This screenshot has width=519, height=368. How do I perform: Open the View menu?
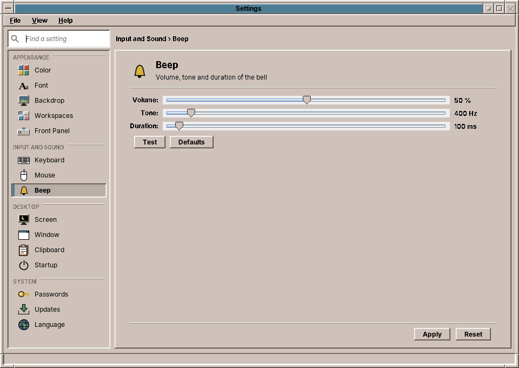coord(39,21)
